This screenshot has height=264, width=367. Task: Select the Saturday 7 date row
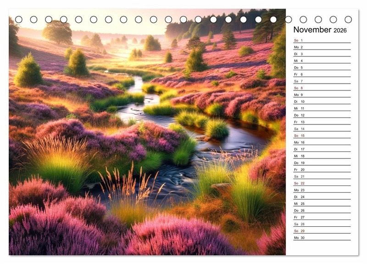(322, 81)
